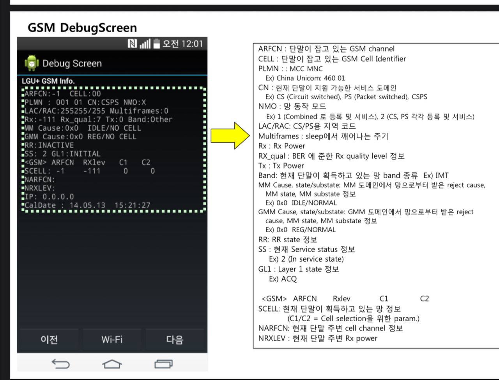The height and width of the screenshot is (380, 499).
Task: Tap the signal strength status icon
Action: tap(145, 44)
